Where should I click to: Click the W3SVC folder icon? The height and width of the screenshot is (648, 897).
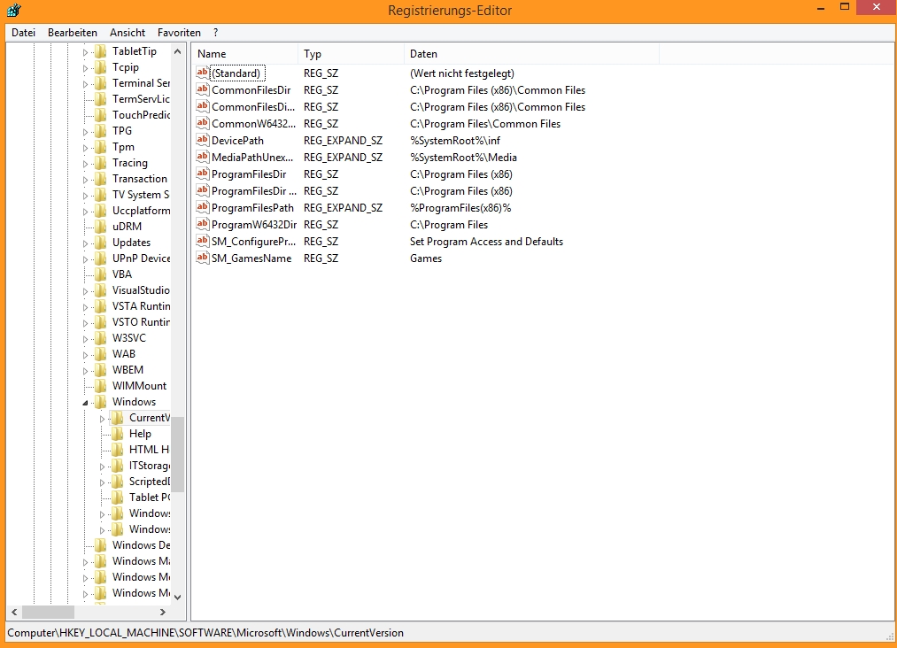tap(101, 338)
